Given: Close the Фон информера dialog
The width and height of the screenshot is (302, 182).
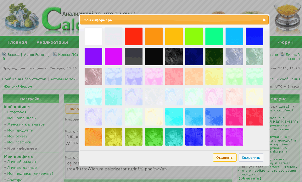Looking at the screenshot, I should [264, 20].
